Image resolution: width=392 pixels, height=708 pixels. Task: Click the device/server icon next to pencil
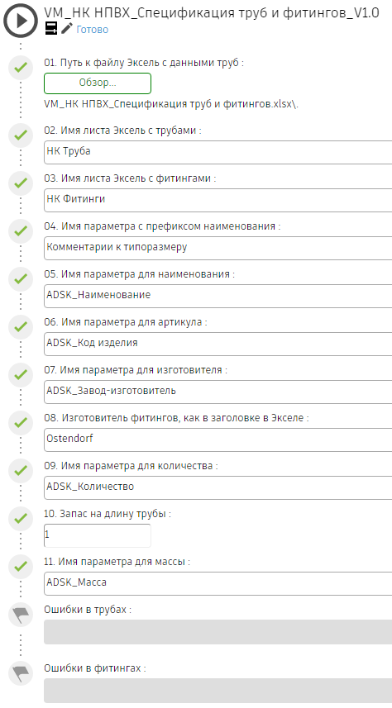pyautogui.click(x=51, y=29)
